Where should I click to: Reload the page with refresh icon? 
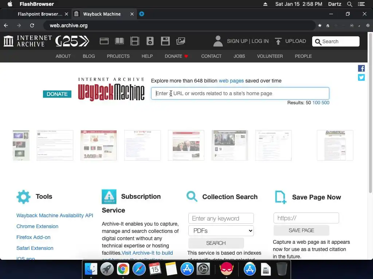[32, 25]
